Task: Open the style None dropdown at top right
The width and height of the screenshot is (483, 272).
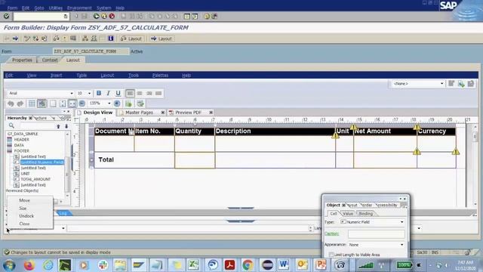Action: click(x=441, y=84)
